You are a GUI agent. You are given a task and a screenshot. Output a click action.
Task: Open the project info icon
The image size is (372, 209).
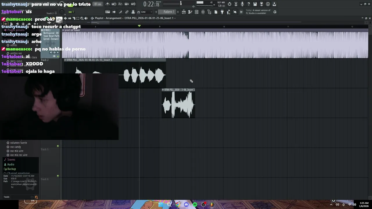click(268, 4)
